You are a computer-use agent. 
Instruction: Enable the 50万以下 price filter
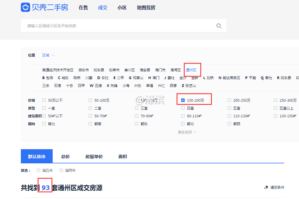pyautogui.click(x=44, y=100)
